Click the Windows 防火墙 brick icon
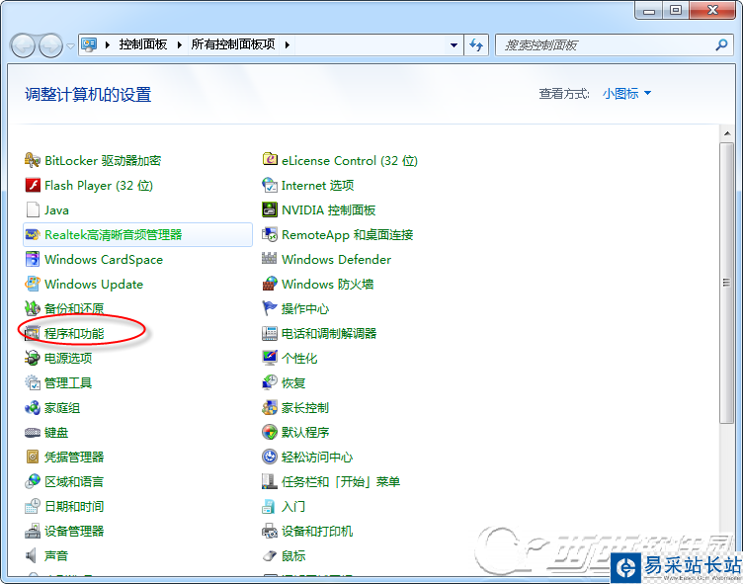This screenshot has width=743, height=584. click(270, 284)
